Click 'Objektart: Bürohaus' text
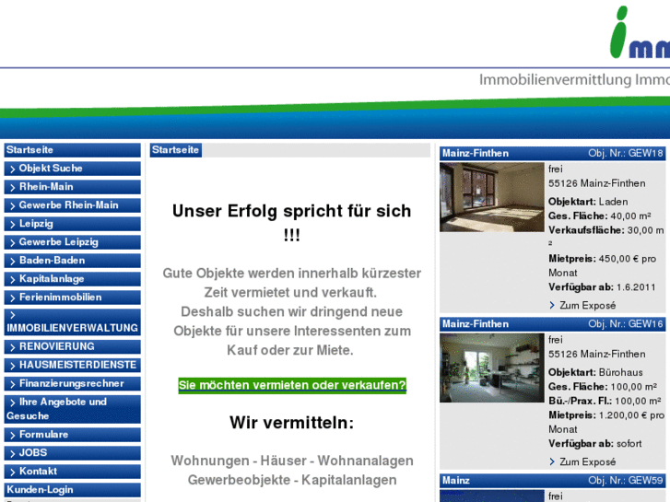Viewport: 670px width, 502px height. tap(595, 372)
